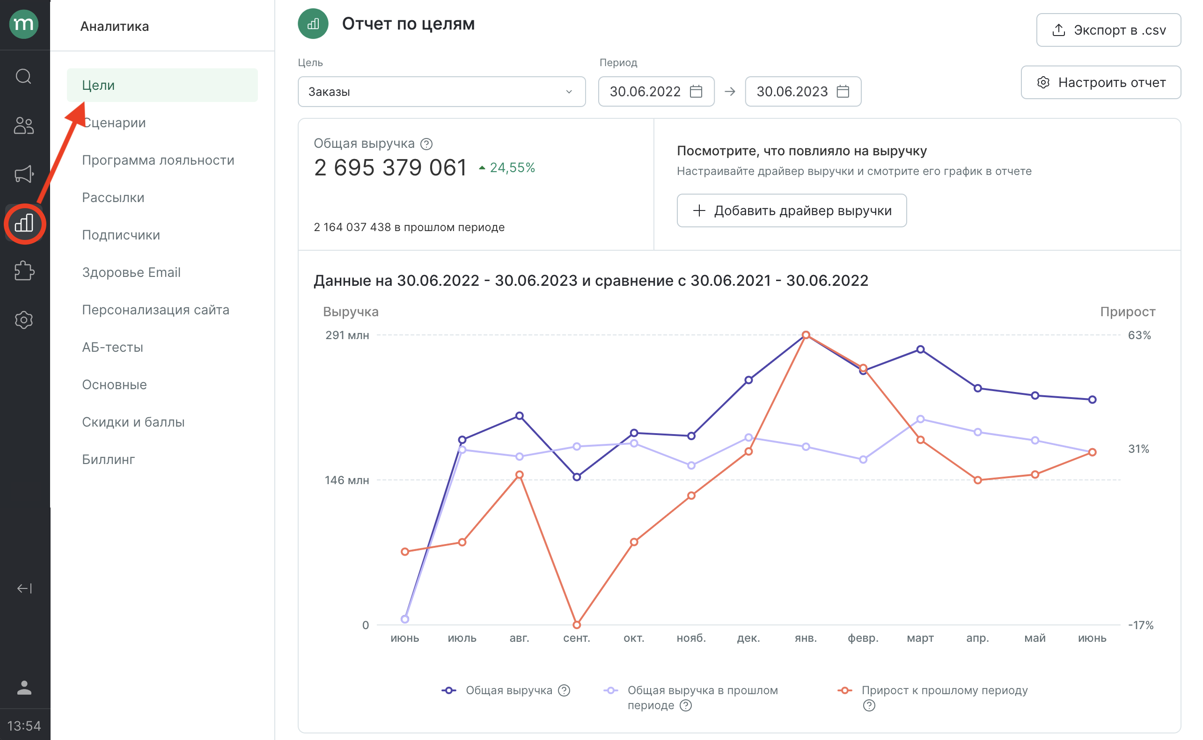The width and height of the screenshot is (1203, 740).
Task: Open the integrations puzzle icon
Action: pyautogui.click(x=24, y=271)
